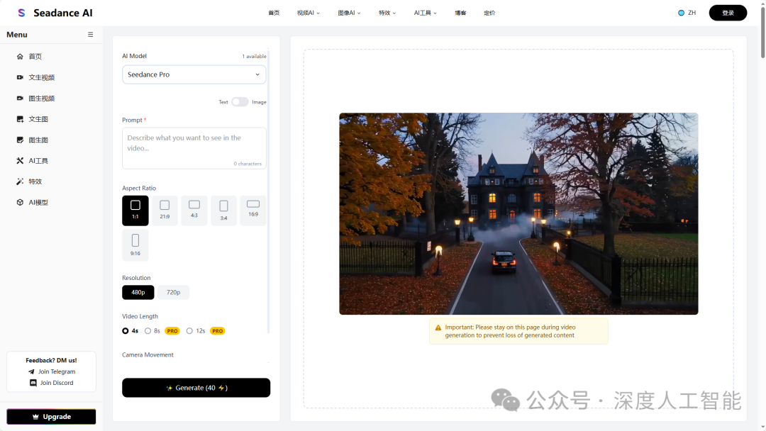Click the edit image icon beside 图生图
766x431 pixels.
20,140
